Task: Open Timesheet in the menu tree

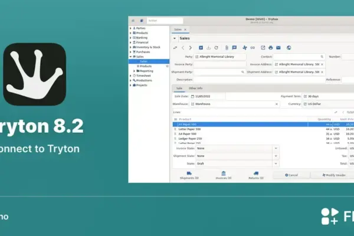Action: [143, 76]
